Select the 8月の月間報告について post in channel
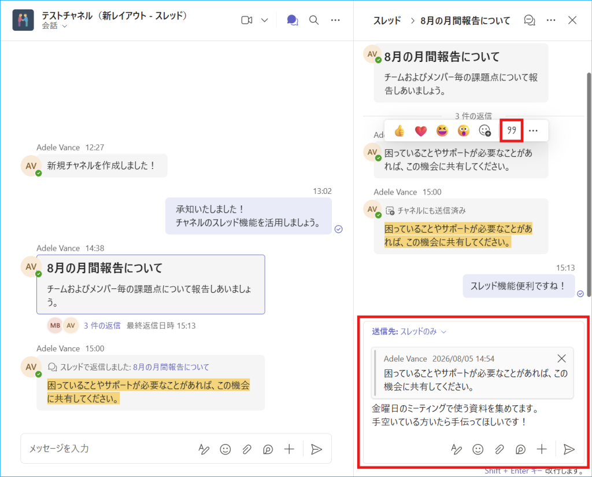The image size is (592, 477). click(x=151, y=284)
